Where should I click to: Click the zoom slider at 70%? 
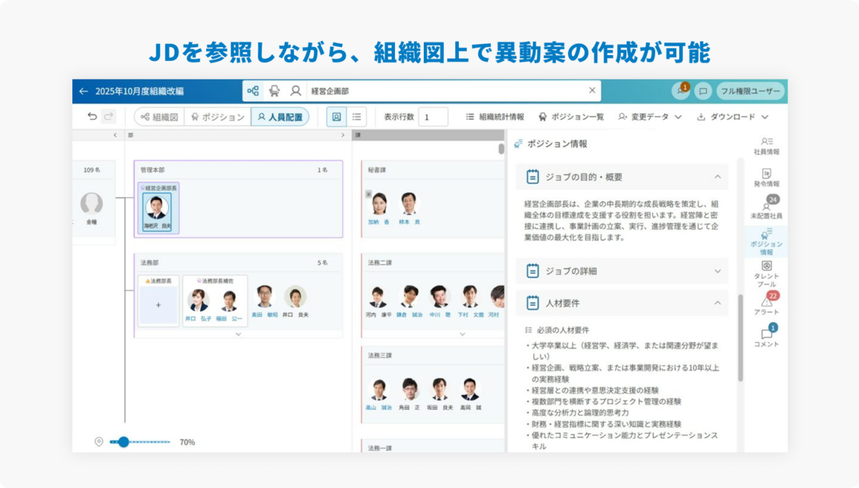click(123, 442)
